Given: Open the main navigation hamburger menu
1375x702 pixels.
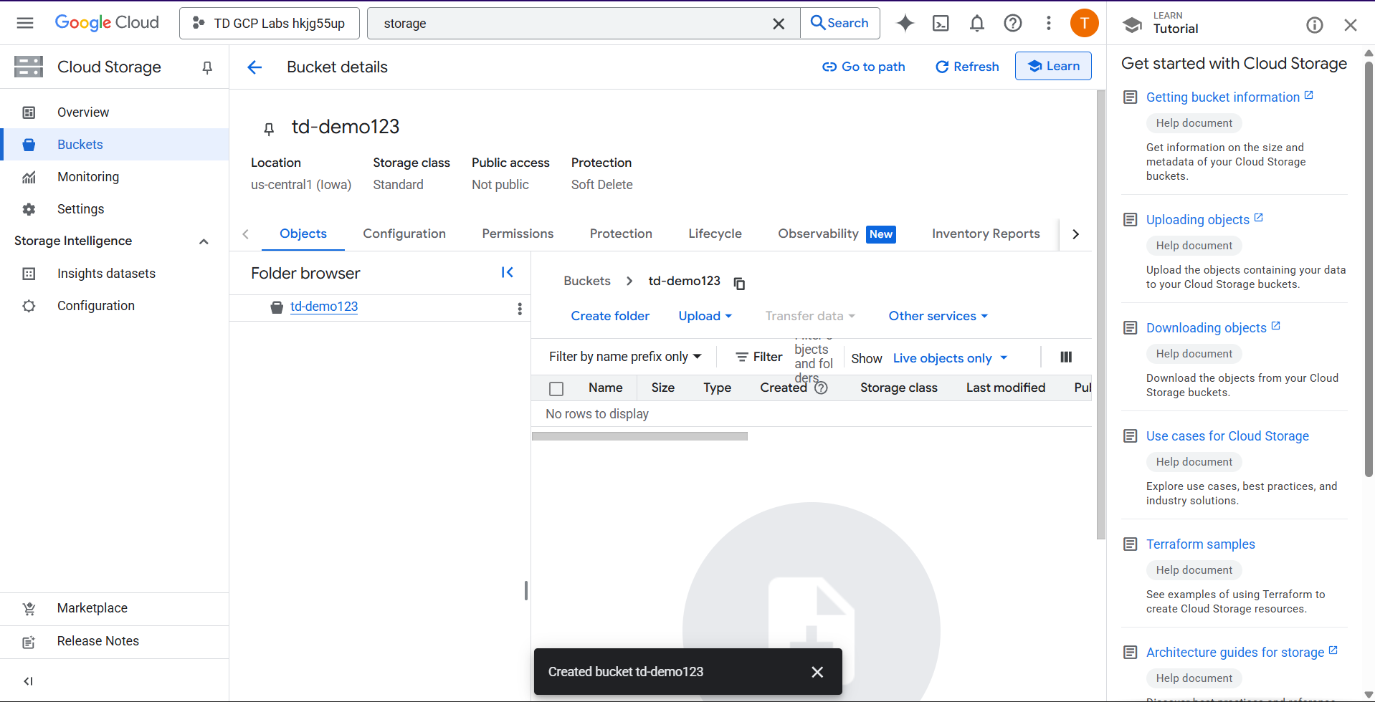Looking at the screenshot, I should coord(25,23).
